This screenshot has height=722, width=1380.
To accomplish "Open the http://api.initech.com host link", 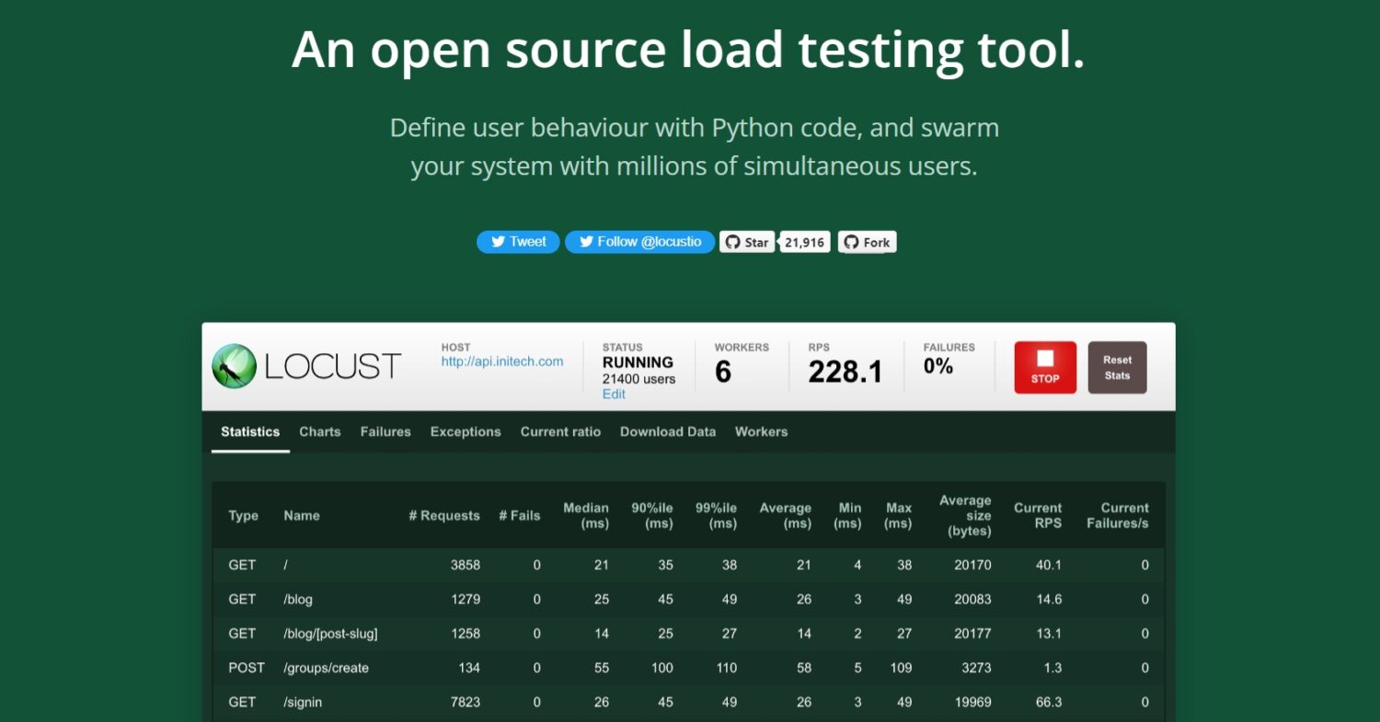I will 502,361.
